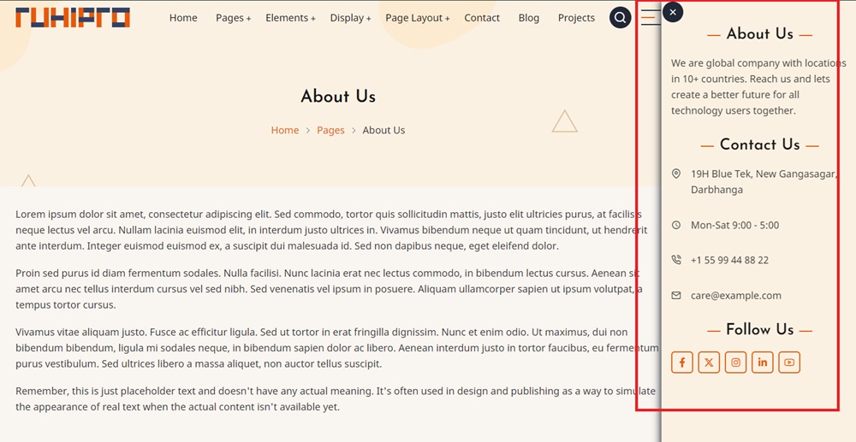Click the Home breadcrumb link
This screenshot has width=856, height=442.
[x=285, y=131]
